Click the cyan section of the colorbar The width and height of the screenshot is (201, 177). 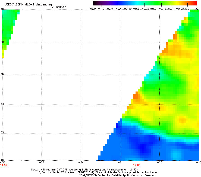coord(138,3)
